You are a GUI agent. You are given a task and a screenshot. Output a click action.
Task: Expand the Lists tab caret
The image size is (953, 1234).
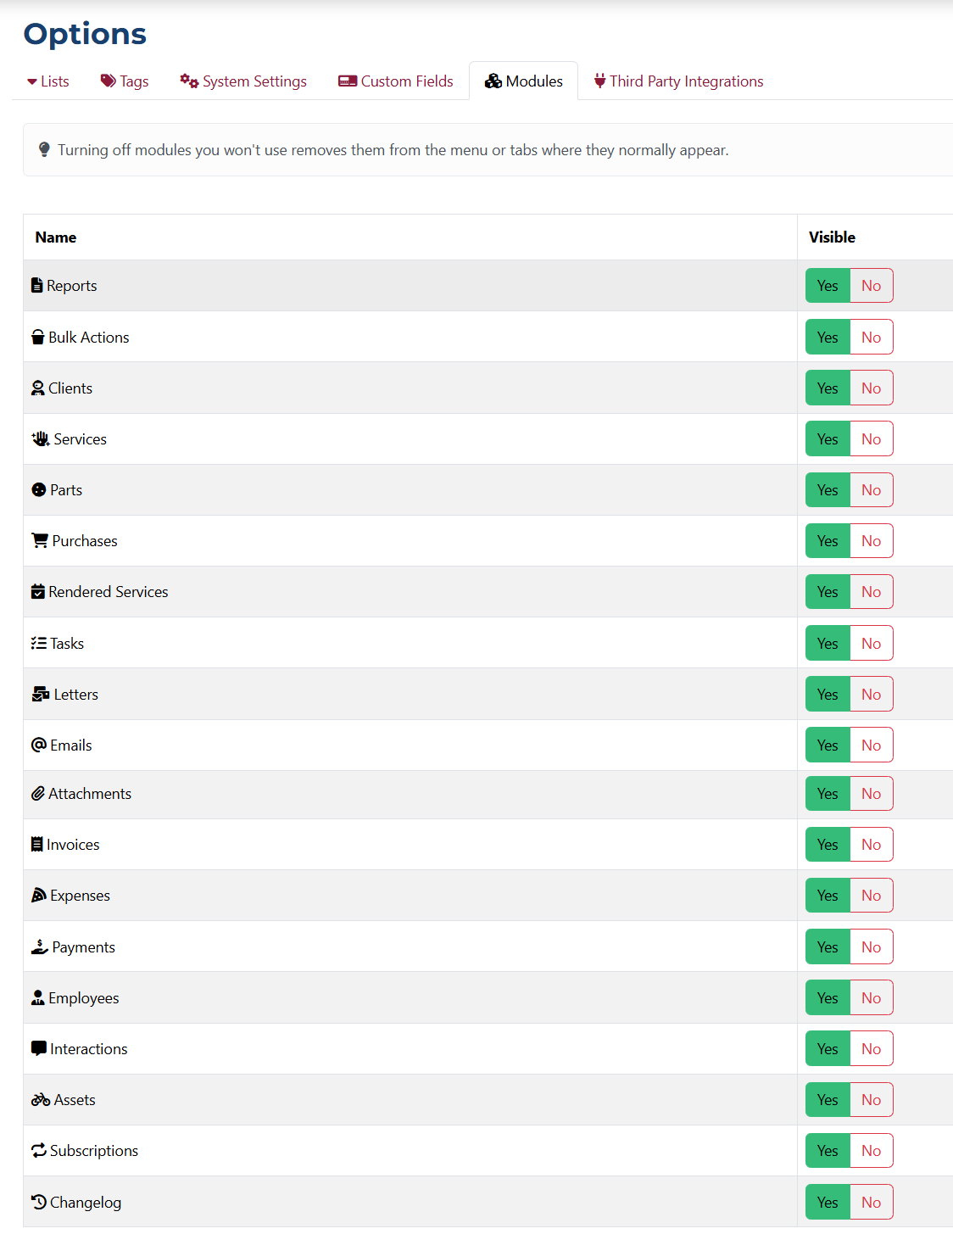coord(31,81)
